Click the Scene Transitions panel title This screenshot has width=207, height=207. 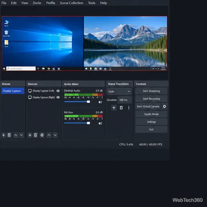tap(118, 84)
